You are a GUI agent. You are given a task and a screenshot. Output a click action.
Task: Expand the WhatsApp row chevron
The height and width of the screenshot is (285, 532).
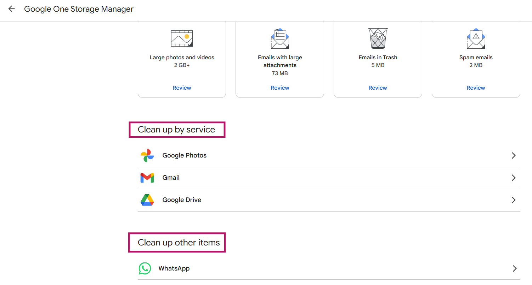coord(514,268)
